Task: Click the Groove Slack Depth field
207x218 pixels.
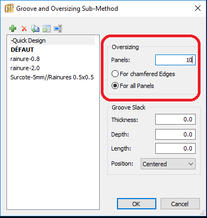Action: coord(175,134)
